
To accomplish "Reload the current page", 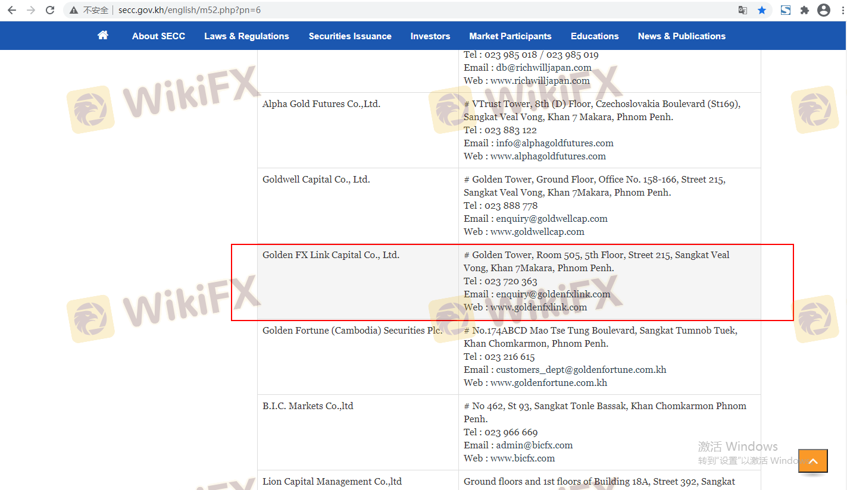I will pos(50,10).
